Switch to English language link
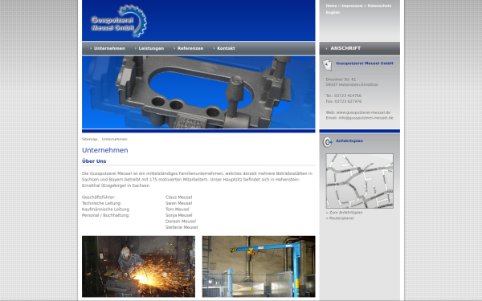 333,13
